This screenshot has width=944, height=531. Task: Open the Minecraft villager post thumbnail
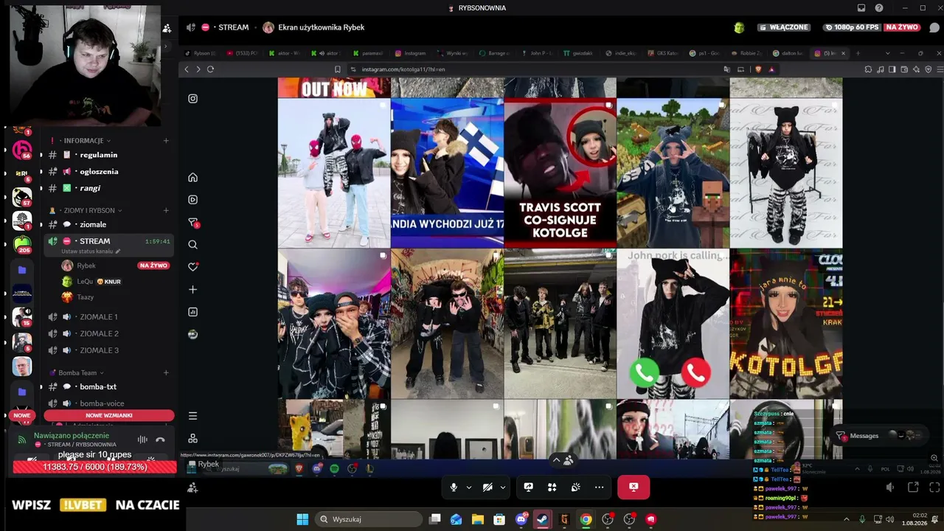coord(673,173)
